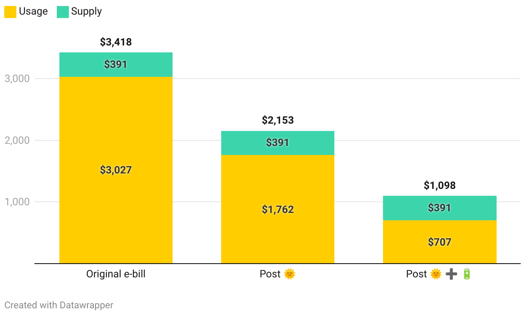525x316 pixels.
Task: Click the sun emoji in the third bar label
Action: point(436,274)
